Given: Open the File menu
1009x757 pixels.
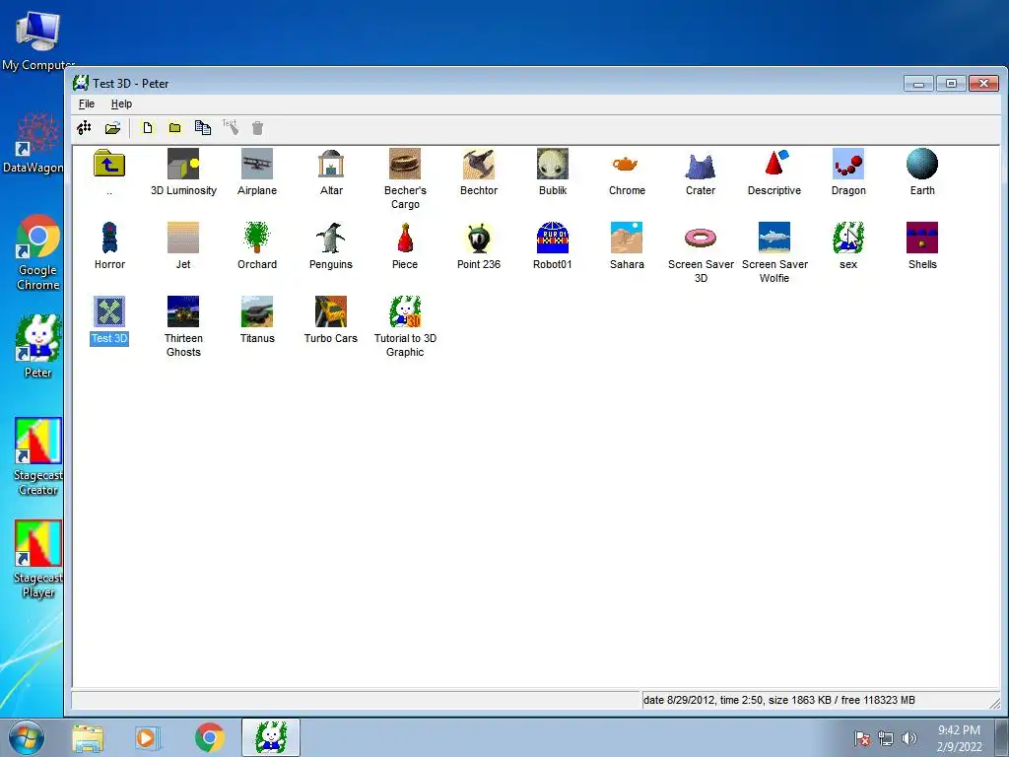Looking at the screenshot, I should pyautogui.click(x=87, y=103).
